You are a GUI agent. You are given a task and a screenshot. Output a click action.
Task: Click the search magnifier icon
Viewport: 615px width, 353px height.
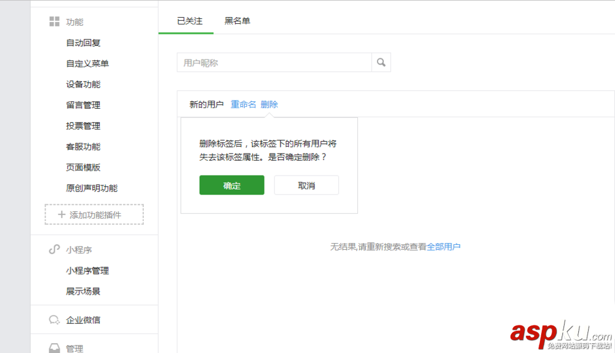pyautogui.click(x=381, y=62)
